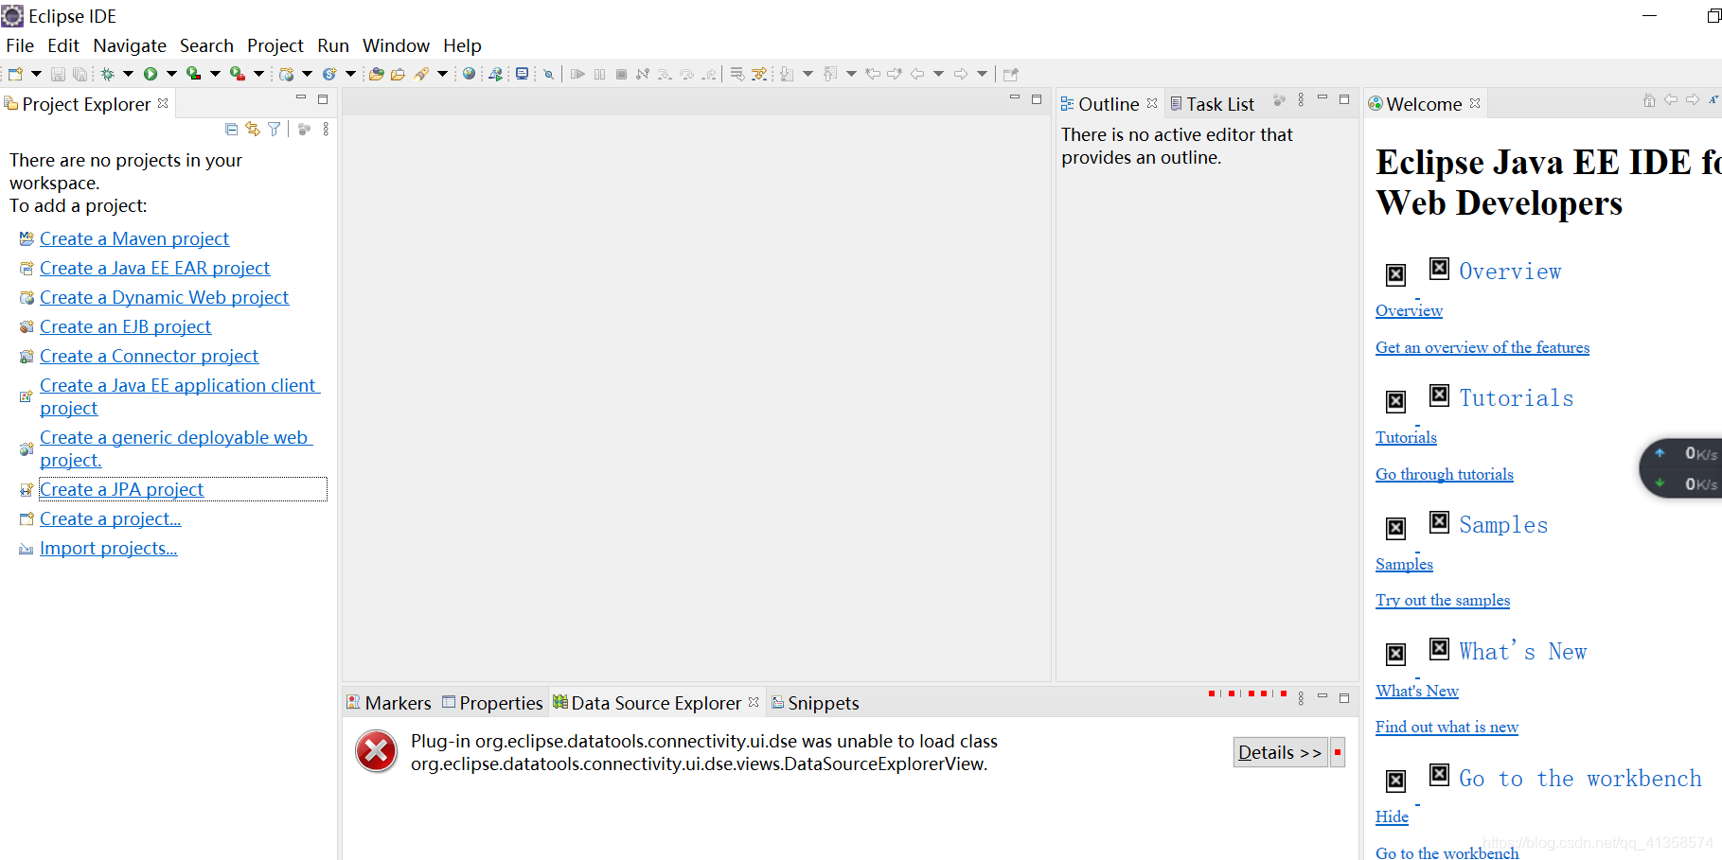Open the Web Browser globe icon
The height and width of the screenshot is (860, 1722).
click(x=469, y=74)
